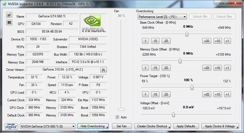The height and width of the screenshot is (133, 244).
Task: Increase Memory Clock Offset by 20
Action: click(x=207, y=68)
